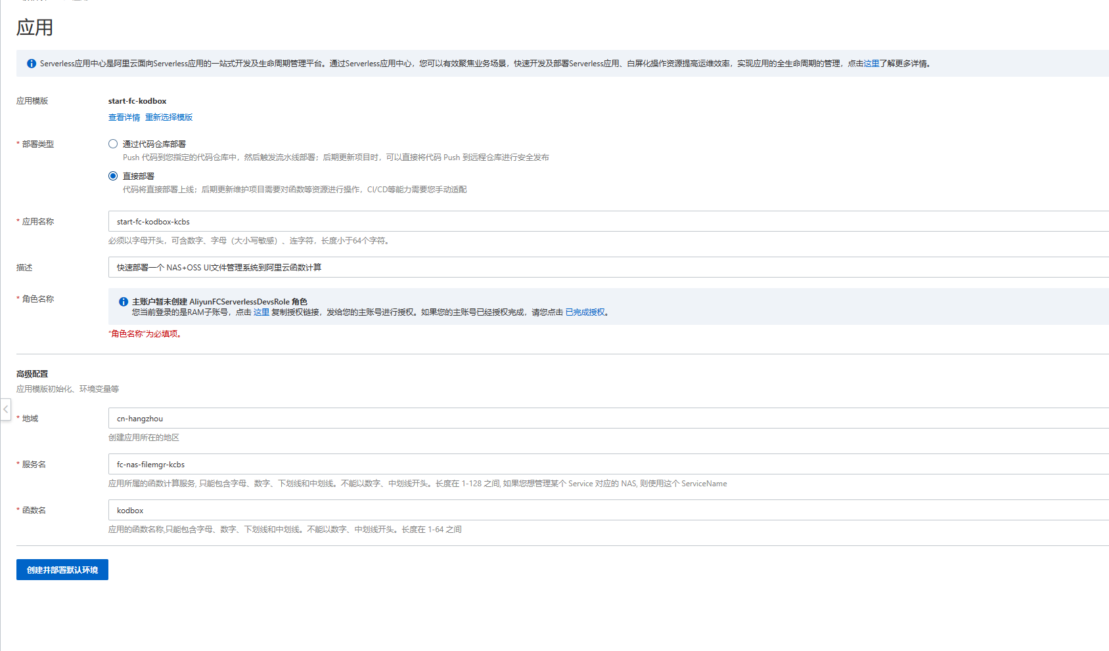Click the info icon in the role warning box
This screenshot has height=651, width=1109.
coord(123,301)
